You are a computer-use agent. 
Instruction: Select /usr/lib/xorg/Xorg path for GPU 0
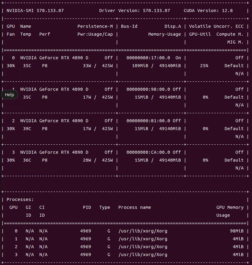(143, 231)
